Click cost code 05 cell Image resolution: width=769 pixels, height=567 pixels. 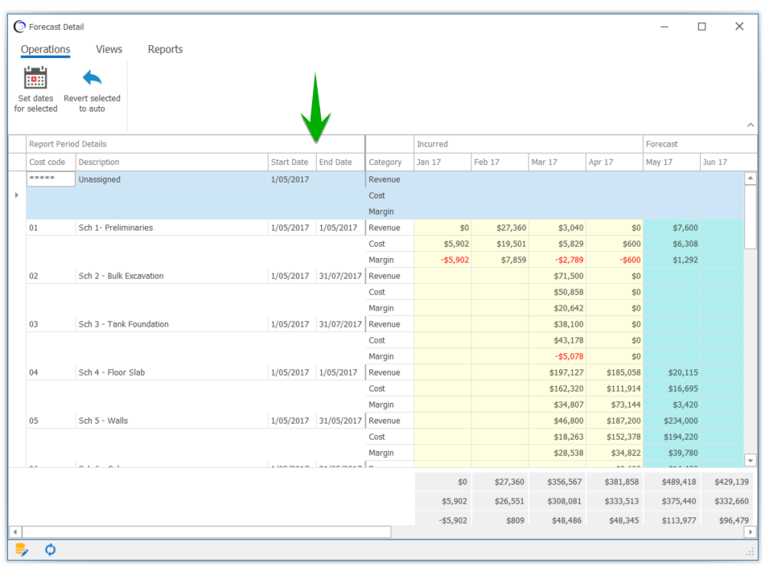pos(51,421)
